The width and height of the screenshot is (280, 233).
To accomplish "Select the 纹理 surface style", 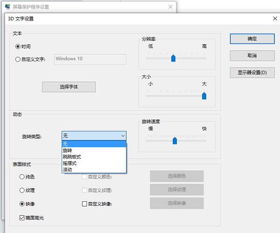I will click(22, 190).
